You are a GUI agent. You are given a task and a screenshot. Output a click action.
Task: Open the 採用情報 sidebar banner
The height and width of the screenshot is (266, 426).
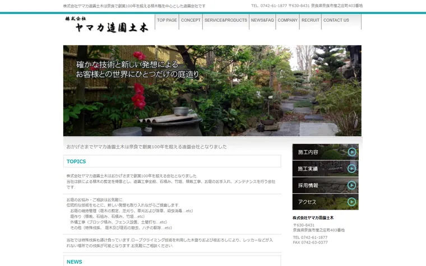click(325, 185)
